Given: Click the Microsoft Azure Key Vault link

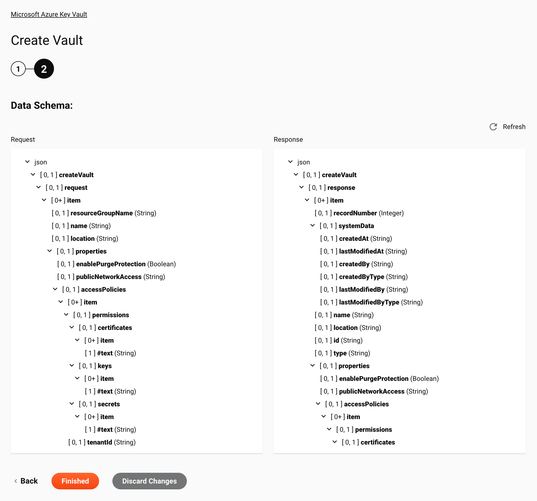Looking at the screenshot, I should 49,14.
